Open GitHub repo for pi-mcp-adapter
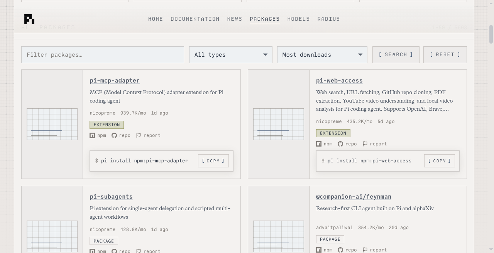Image resolution: width=494 pixels, height=253 pixels. pos(121,135)
